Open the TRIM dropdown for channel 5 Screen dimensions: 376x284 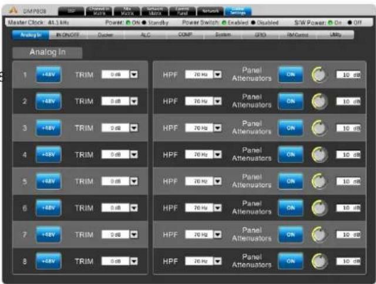coord(134,181)
